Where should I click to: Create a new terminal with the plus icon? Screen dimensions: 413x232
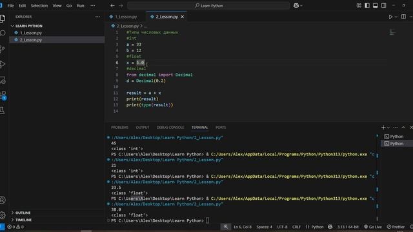[x=383, y=128]
